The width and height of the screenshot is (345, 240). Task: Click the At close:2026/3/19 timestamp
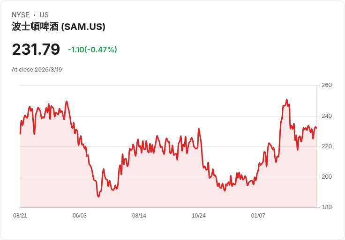point(37,70)
